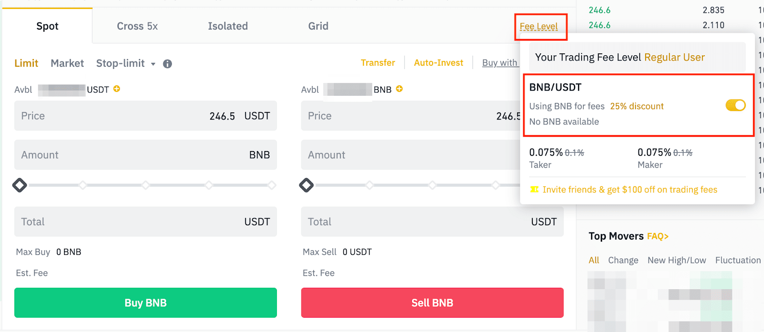Image resolution: width=764 pixels, height=332 pixels.
Task: Open the Fee Level link
Action: 539,26
